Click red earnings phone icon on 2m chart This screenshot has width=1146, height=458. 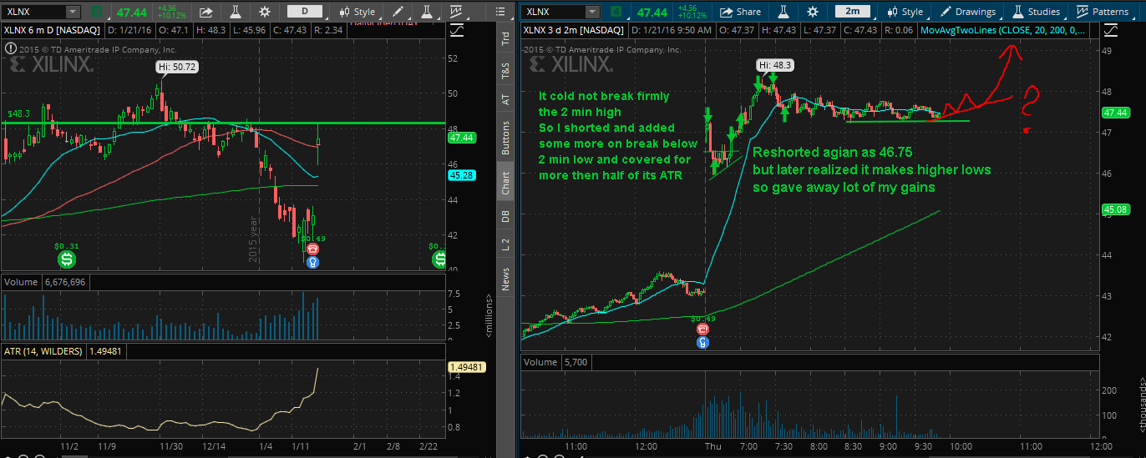(703, 330)
